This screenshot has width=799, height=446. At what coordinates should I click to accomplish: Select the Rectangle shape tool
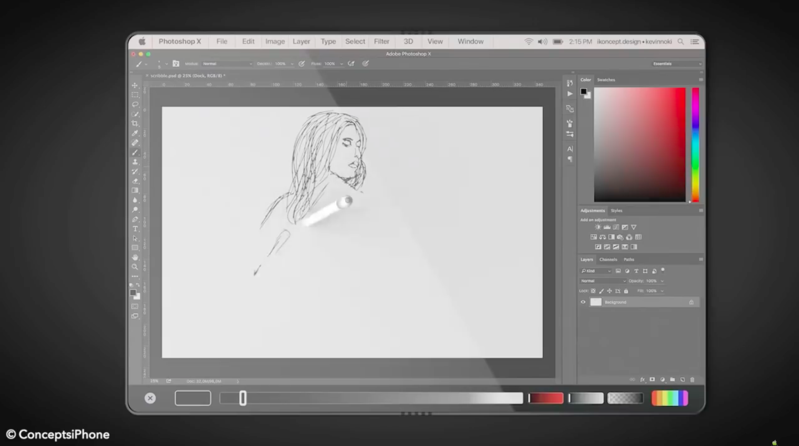click(x=135, y=248)
